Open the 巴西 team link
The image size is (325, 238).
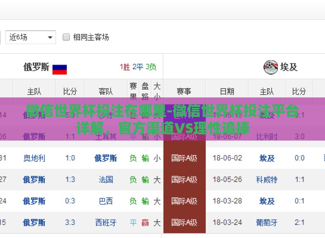tap(106, 201)
